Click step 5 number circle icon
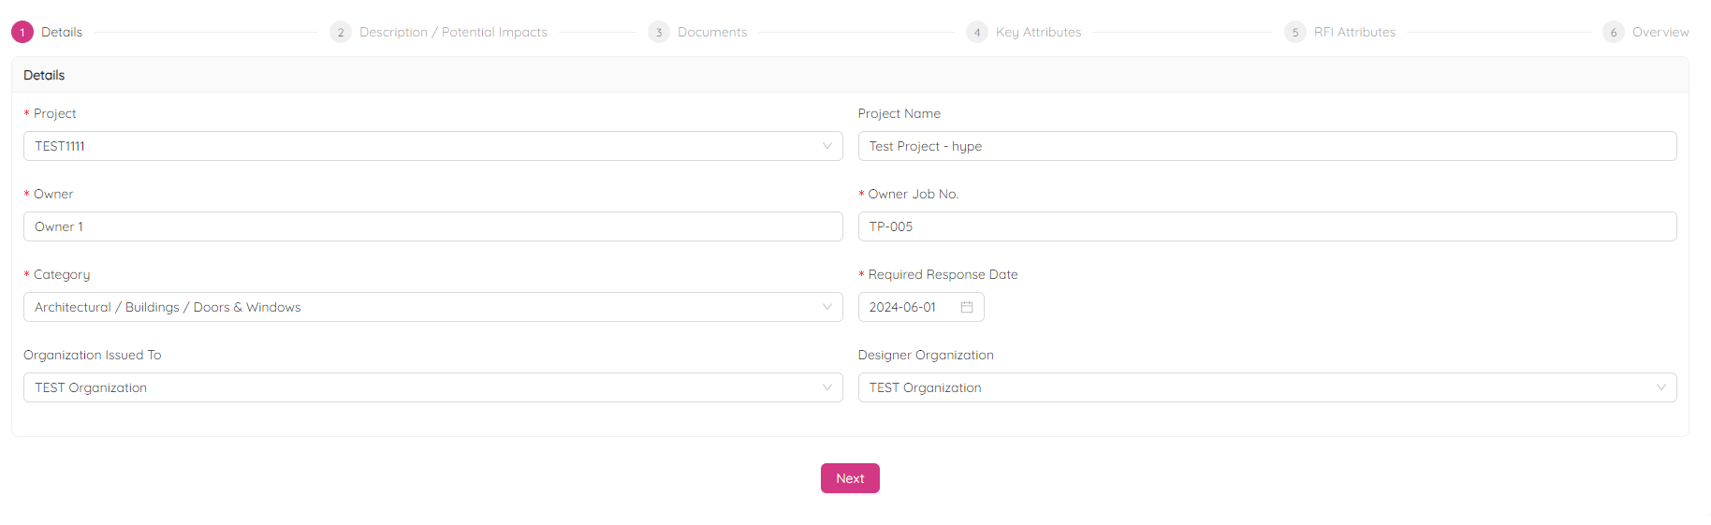Image resolution: width=1711 pixels, height=525 pixels. coord(1295,32)
